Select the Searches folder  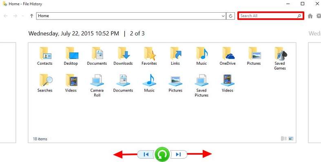coord(45,83)
